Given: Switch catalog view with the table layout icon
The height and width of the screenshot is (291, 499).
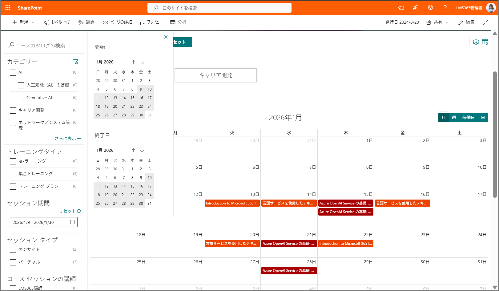Looking at the screenshot, I should (x=485, y=42).
